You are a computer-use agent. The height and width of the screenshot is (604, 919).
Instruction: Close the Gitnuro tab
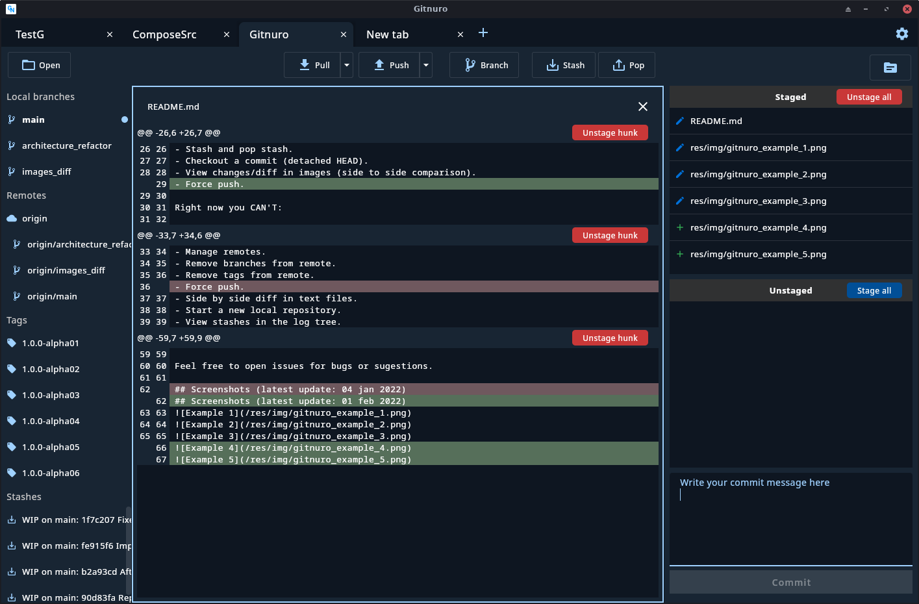coord(344,34)
